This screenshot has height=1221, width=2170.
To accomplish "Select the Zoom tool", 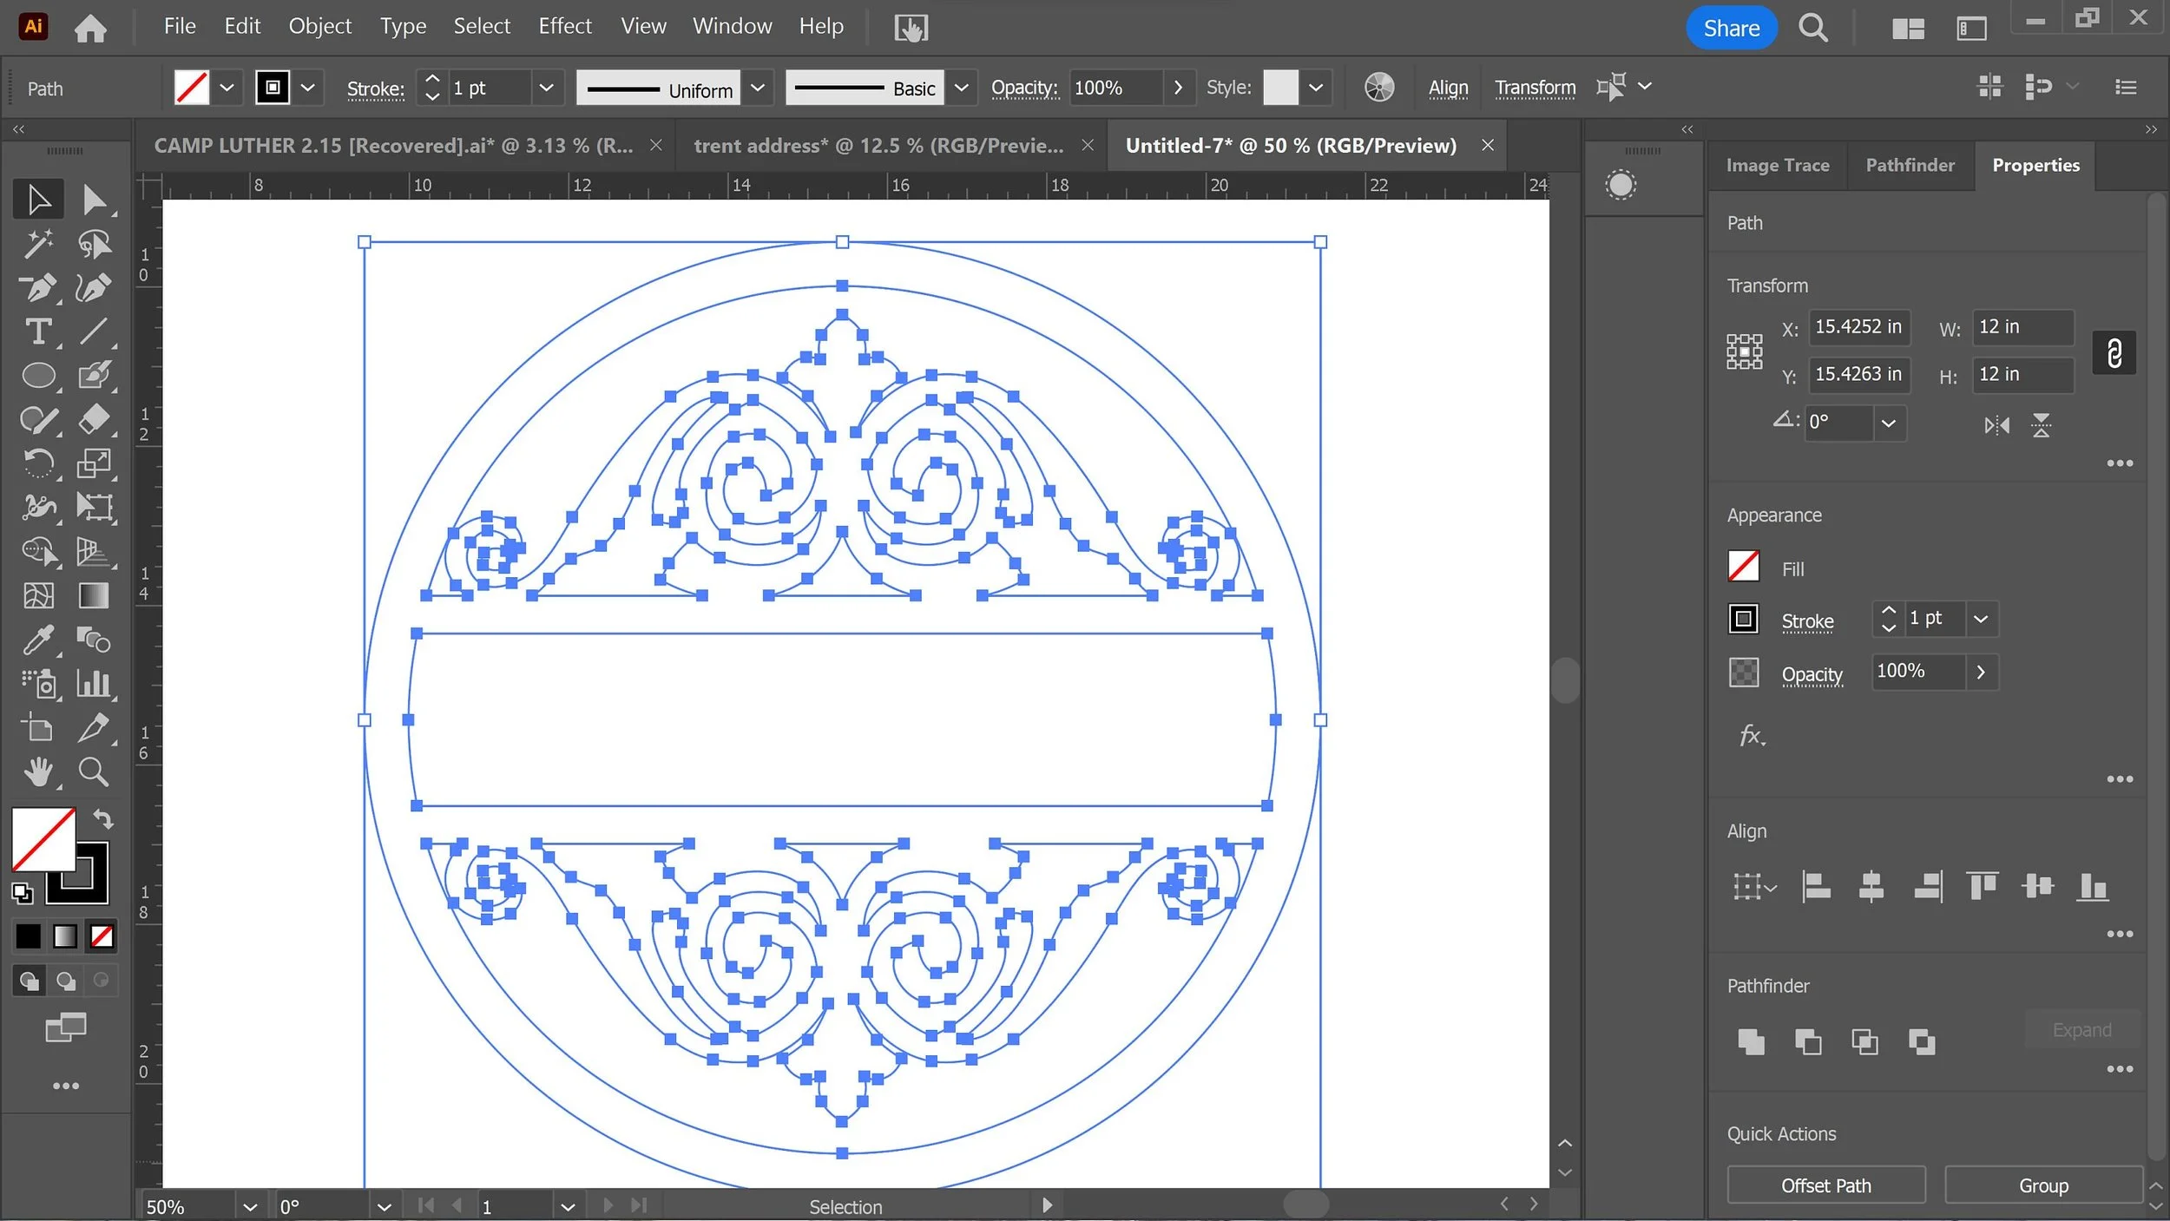I will (93, 771).
